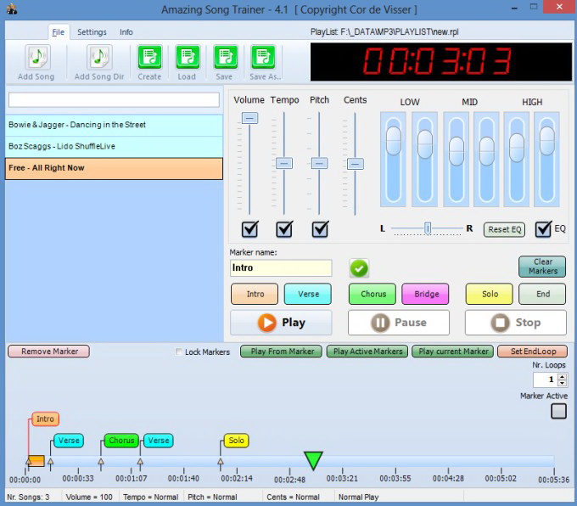Select Boz Scaggs - Lido ShuffleLive song

[114, 146]
